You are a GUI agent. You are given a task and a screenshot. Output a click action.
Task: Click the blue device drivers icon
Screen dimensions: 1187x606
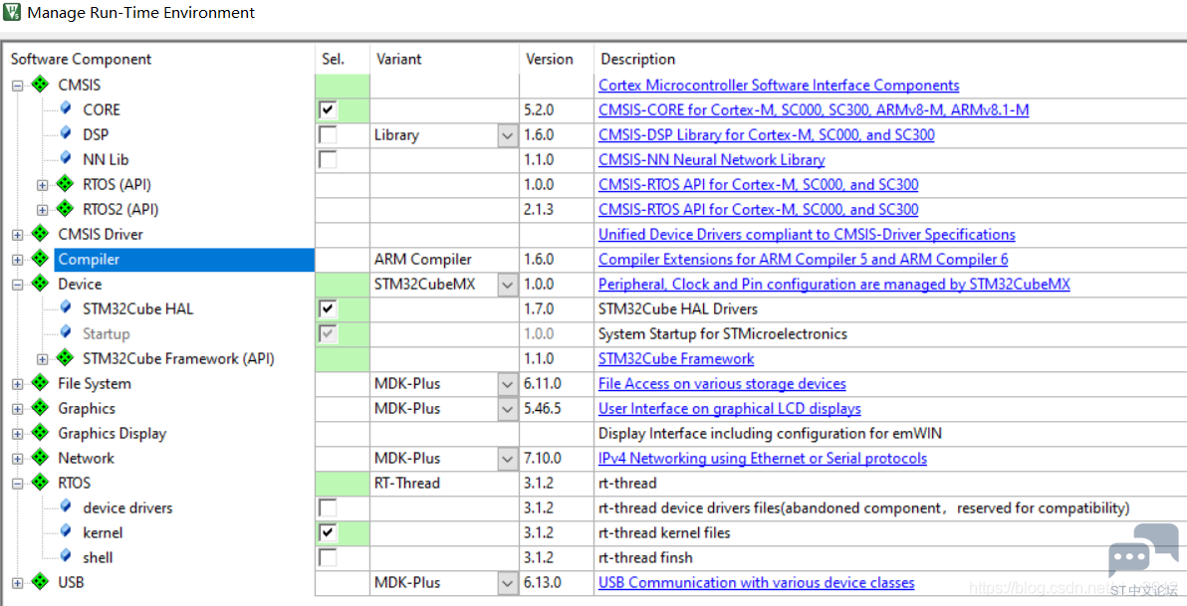pos(66,506)
